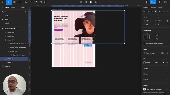Switch to the Inspect tab
This screenshot has height=95, width=170.
point(160,7)
